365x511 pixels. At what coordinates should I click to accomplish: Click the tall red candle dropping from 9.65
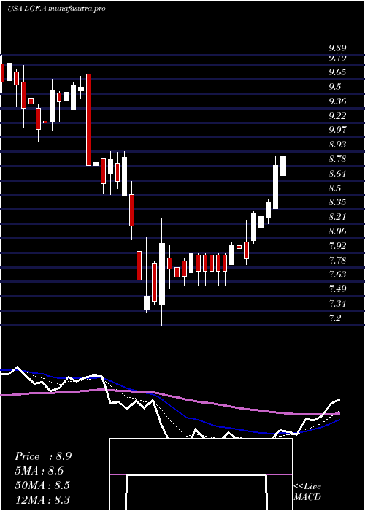88,120
